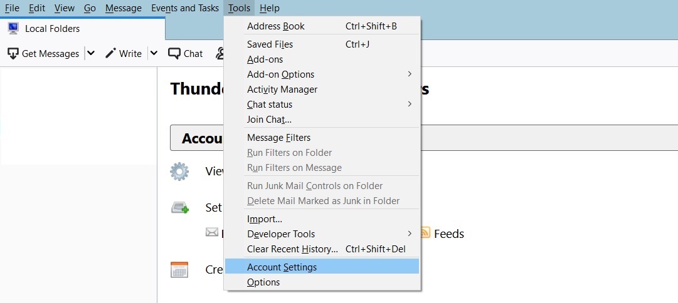
Task: Click the set up account tray icon
Action: coord(180,208)
